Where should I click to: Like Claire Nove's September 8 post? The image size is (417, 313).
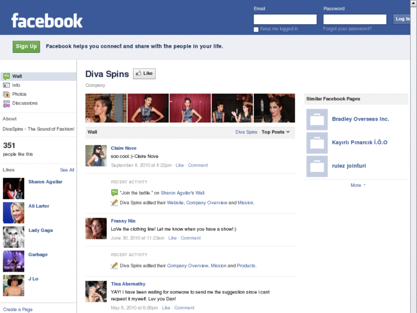180,165
